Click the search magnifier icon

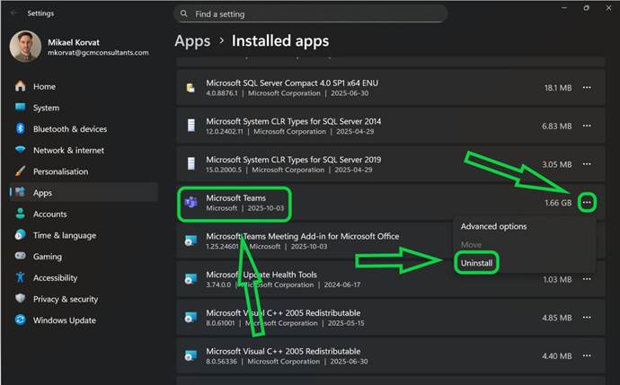click(184, 13)
